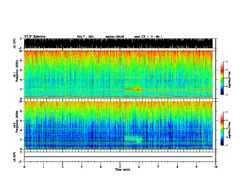Click the "9" tick on the time axis
The width and height of the screenshot is (243, 187).
196,167
